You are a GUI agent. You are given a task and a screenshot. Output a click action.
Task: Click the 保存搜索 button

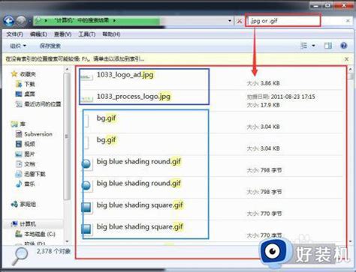coord(50,46)
